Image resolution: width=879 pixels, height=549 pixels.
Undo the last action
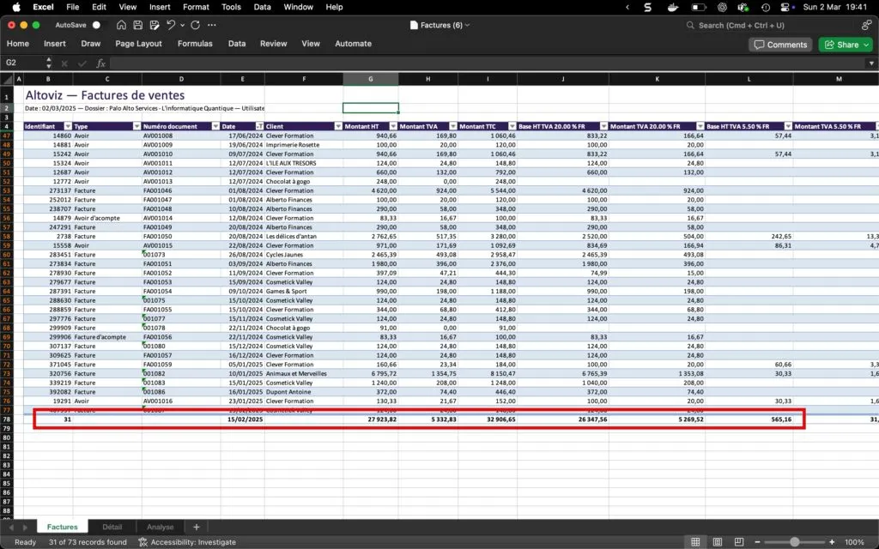[x=171, y=25]
